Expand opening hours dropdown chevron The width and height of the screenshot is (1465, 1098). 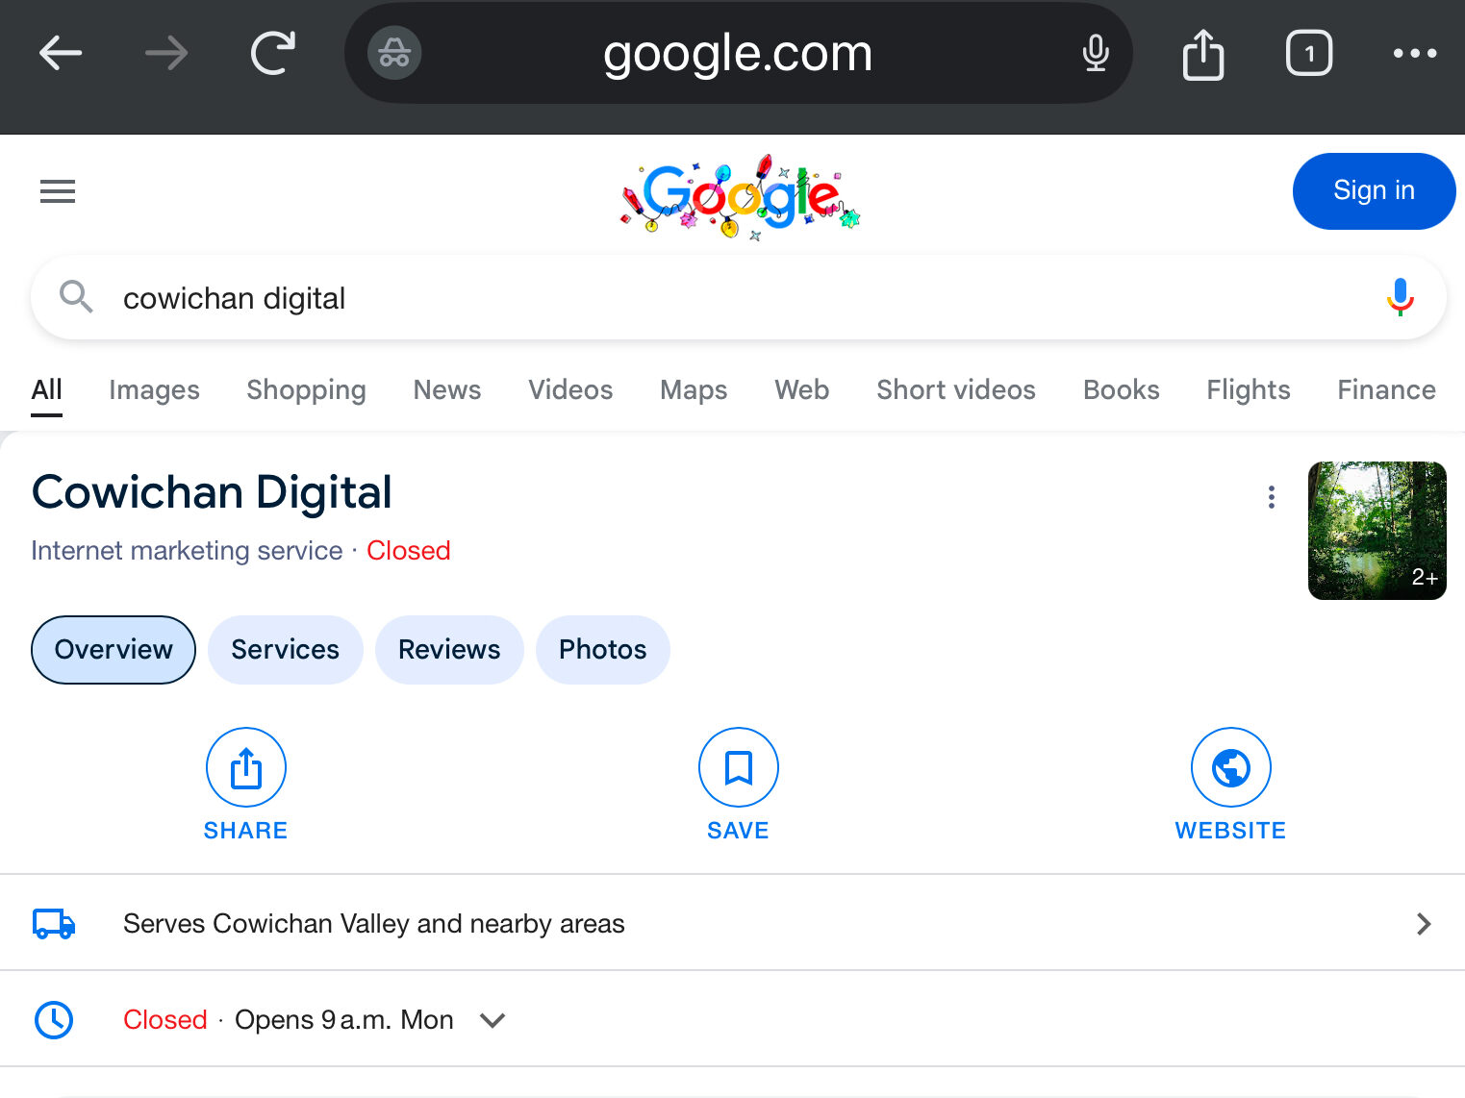pos(493,1020)
